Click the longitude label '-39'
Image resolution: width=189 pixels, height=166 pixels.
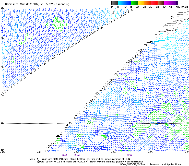tap(76, 152)
